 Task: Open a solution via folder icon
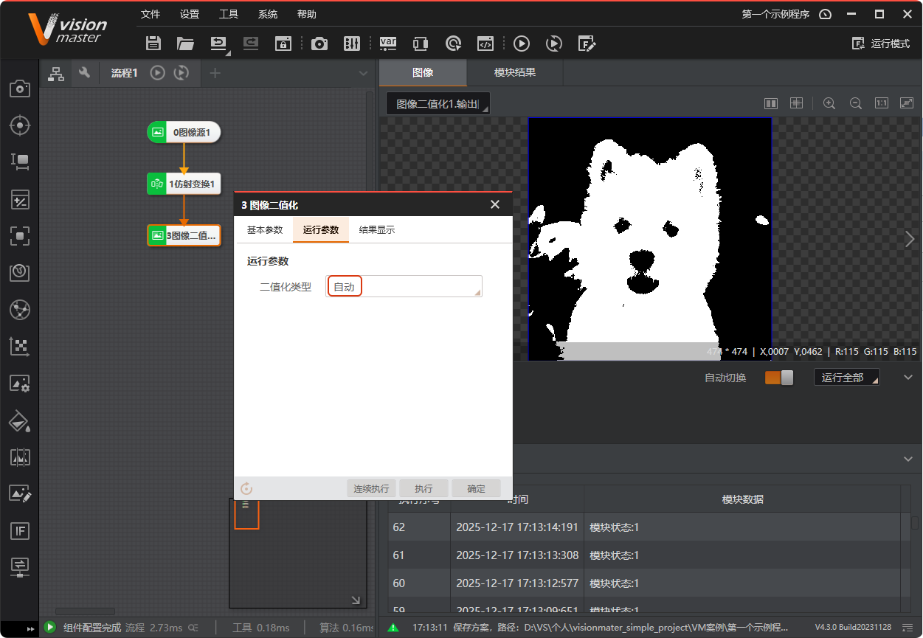185,44
